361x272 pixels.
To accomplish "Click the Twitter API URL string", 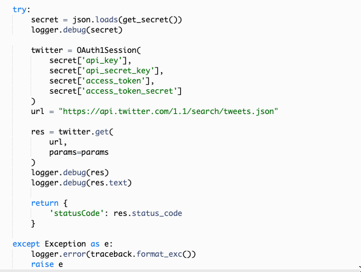I will (168, 111).
